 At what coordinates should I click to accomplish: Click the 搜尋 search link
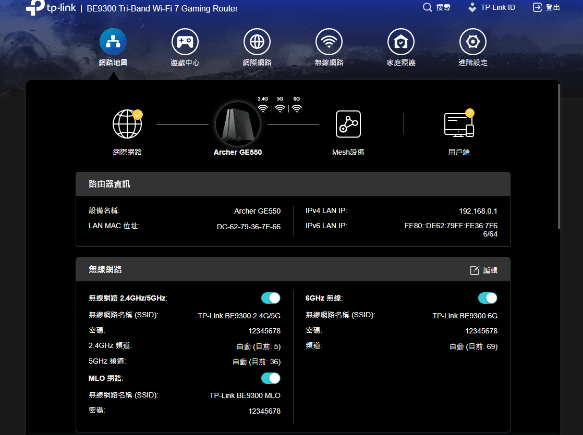coord(443,7)
